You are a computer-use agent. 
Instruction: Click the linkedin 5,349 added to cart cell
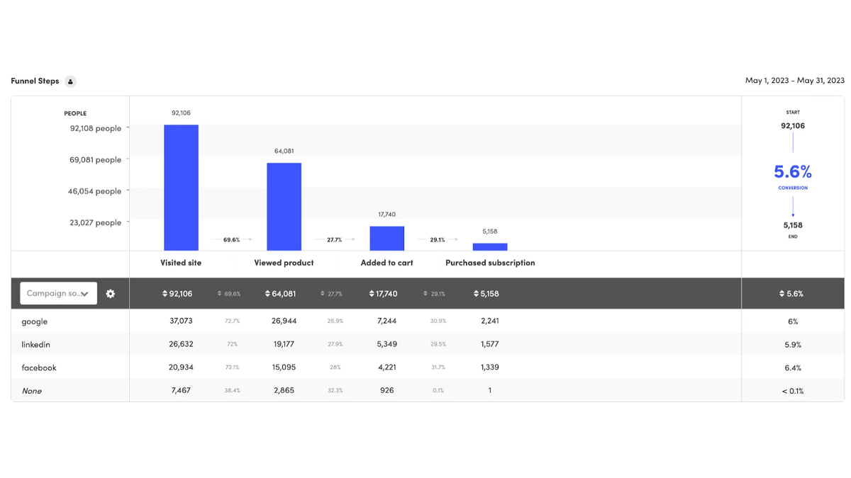[386, 344]
